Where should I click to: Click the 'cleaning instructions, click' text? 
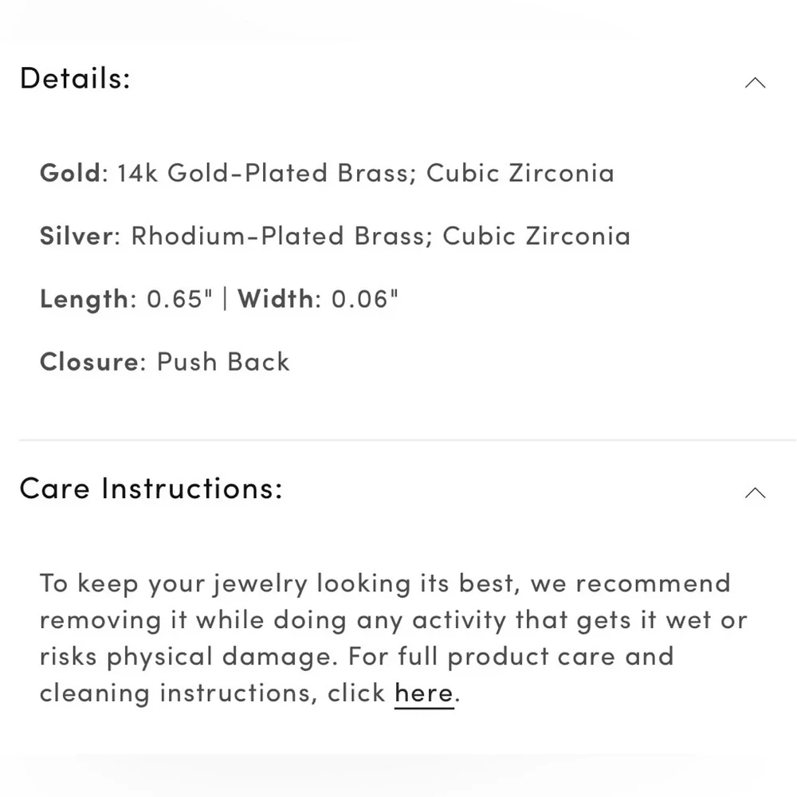tap(213, 693)
